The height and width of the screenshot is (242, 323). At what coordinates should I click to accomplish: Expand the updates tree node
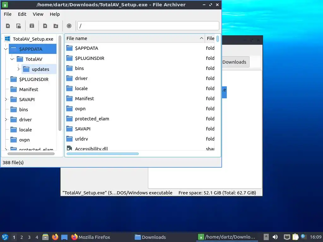(18, 69)
